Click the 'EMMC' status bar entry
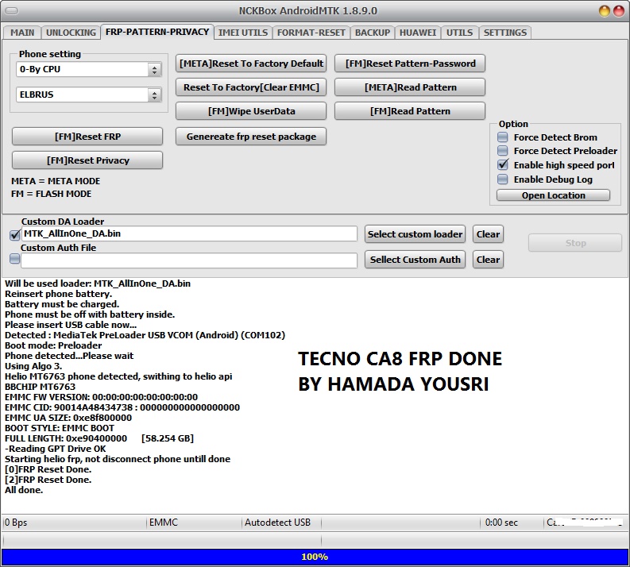630x567 pixels. point(164,523)
